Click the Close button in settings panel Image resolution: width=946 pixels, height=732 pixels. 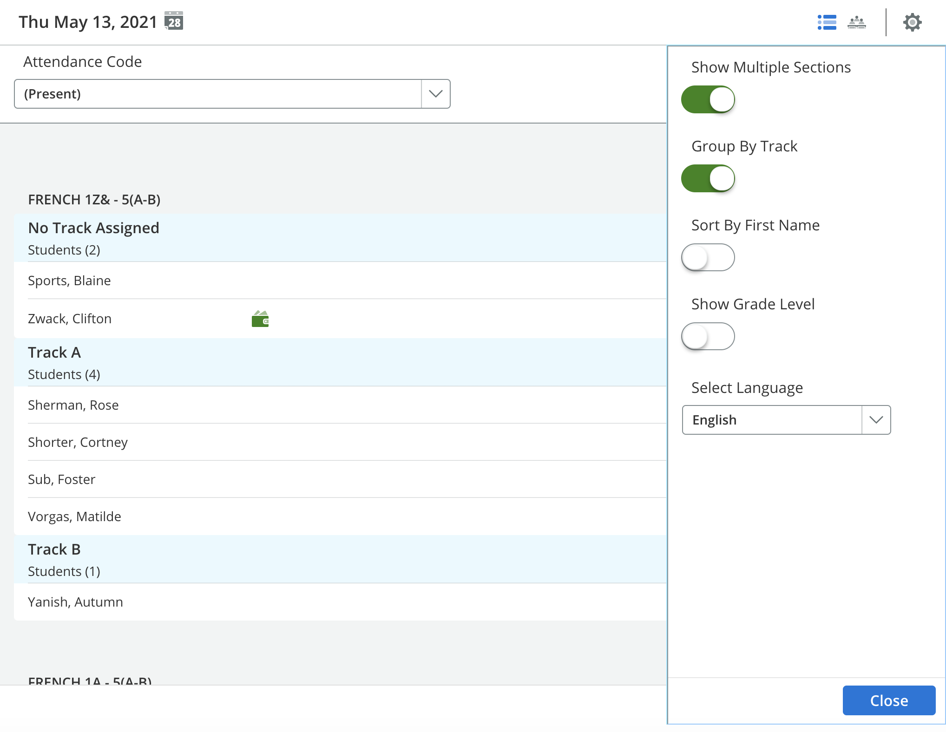[888, 700]
